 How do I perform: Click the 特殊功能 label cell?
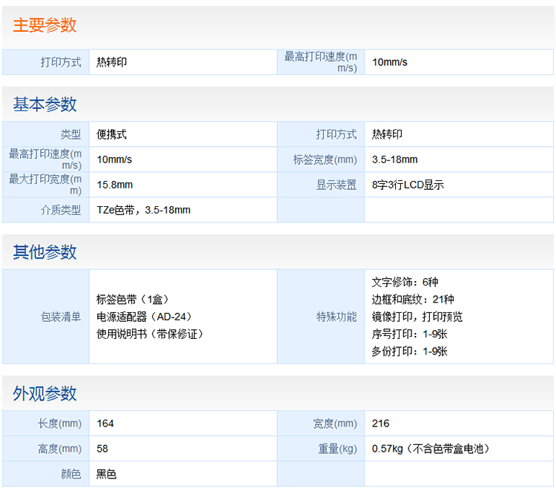(x=336, y=317)
